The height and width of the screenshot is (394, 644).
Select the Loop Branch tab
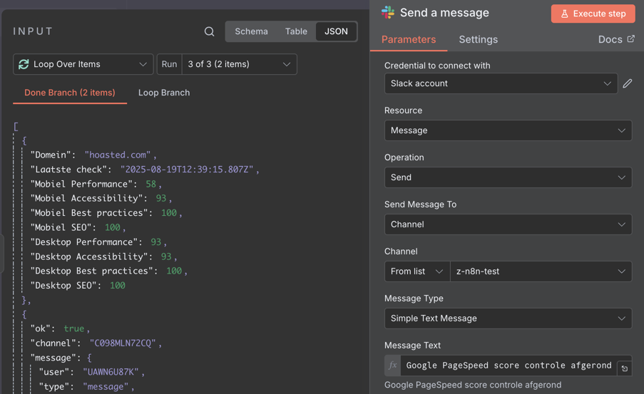point(164,93)
